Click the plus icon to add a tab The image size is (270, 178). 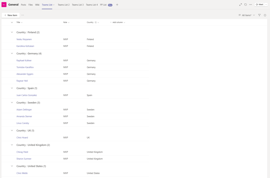point(117,5)
